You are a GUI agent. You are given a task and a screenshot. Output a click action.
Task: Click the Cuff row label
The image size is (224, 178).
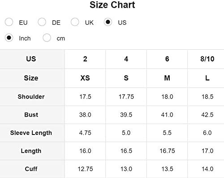pos(31,169)
